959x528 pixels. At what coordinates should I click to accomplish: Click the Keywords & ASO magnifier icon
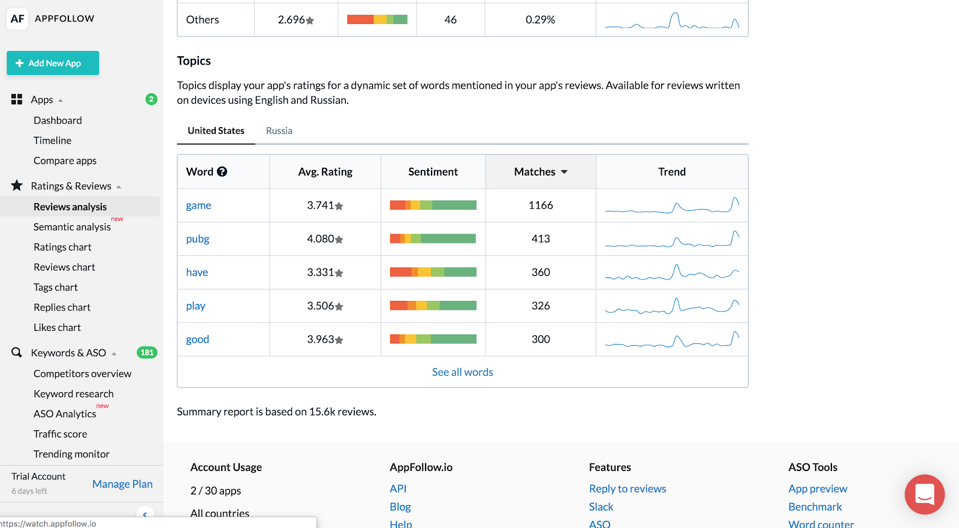[17, 352]
